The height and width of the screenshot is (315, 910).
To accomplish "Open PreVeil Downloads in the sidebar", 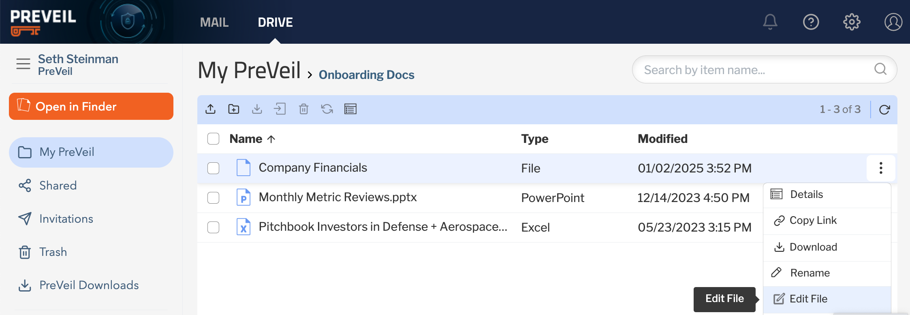I will [79, 285].
